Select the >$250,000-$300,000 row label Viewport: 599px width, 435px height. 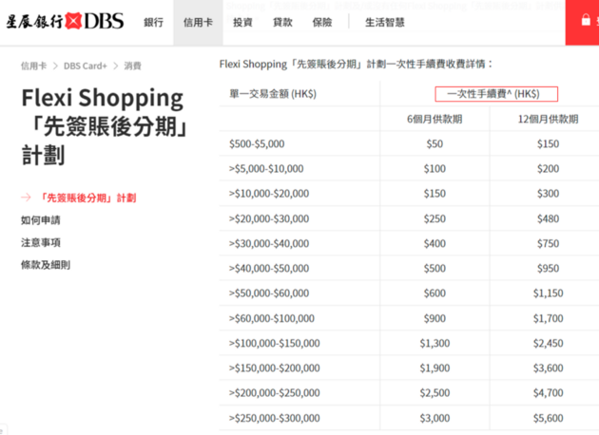point(274,418)
